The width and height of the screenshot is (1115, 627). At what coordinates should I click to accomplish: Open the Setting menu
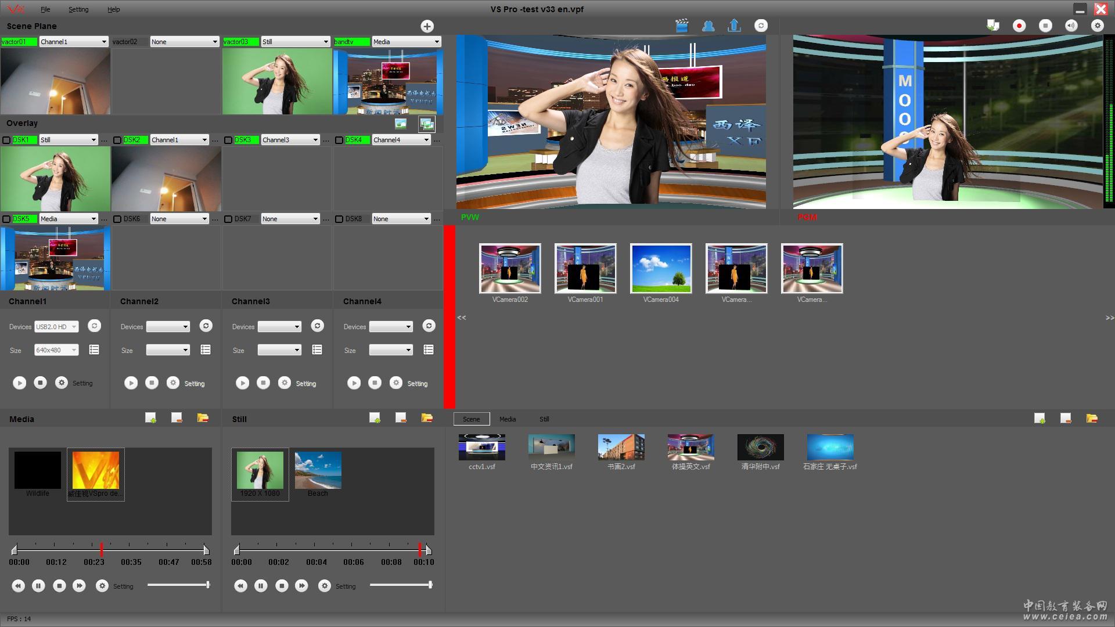click(78, 9)
